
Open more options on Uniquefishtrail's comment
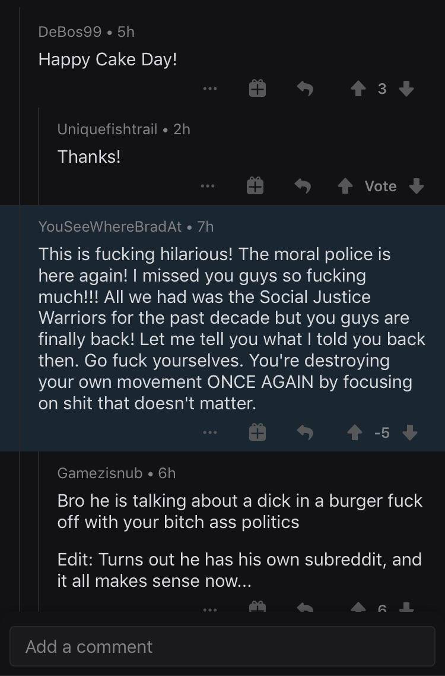click(x=208, y=187)
